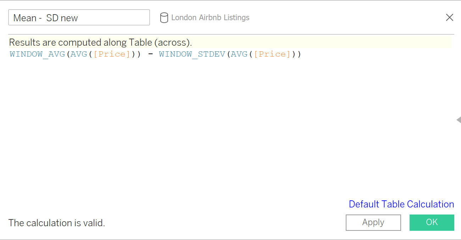The image size is (461, 240).
Task: Place cursor after the final closing parentheses
Action: click(301, 54)
